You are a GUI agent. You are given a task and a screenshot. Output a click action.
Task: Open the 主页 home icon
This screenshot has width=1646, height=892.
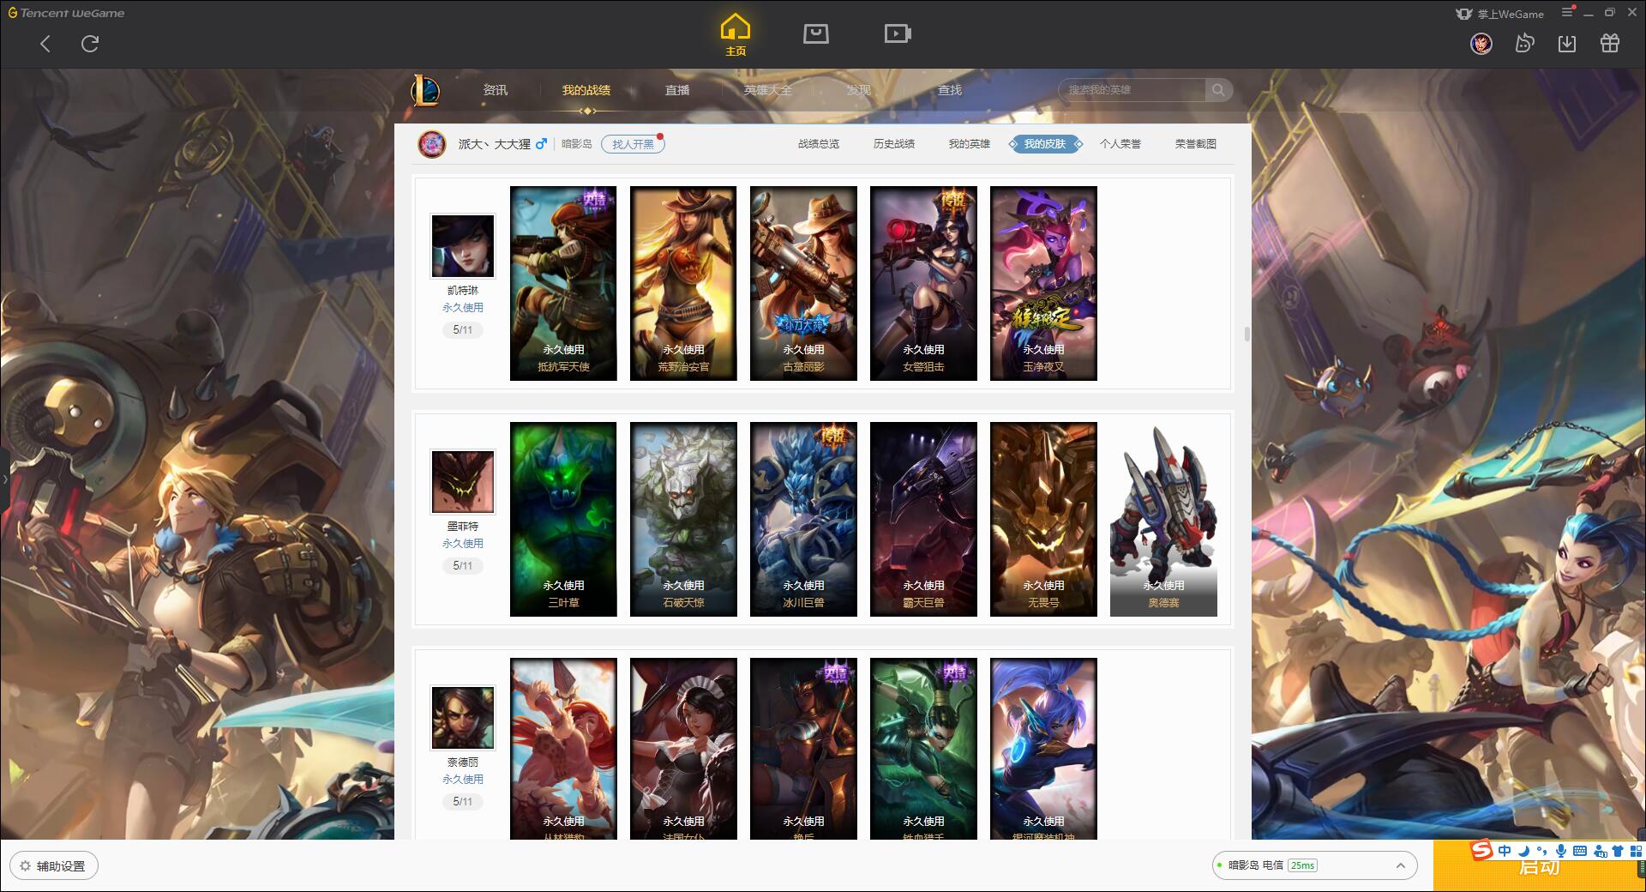735,35
